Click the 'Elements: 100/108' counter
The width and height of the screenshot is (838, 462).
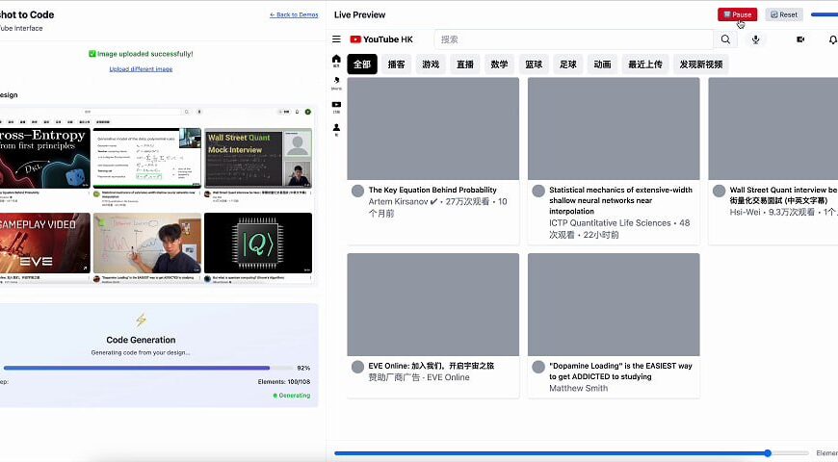283,381
